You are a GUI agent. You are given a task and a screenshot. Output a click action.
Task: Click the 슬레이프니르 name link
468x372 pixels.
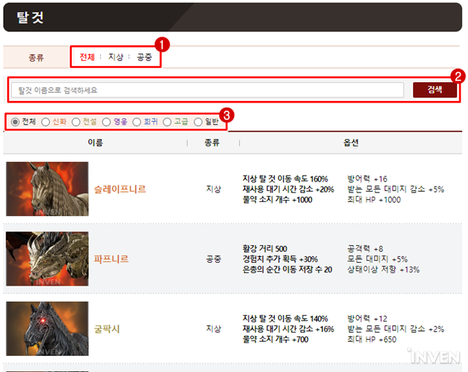[x=120, y=189]
